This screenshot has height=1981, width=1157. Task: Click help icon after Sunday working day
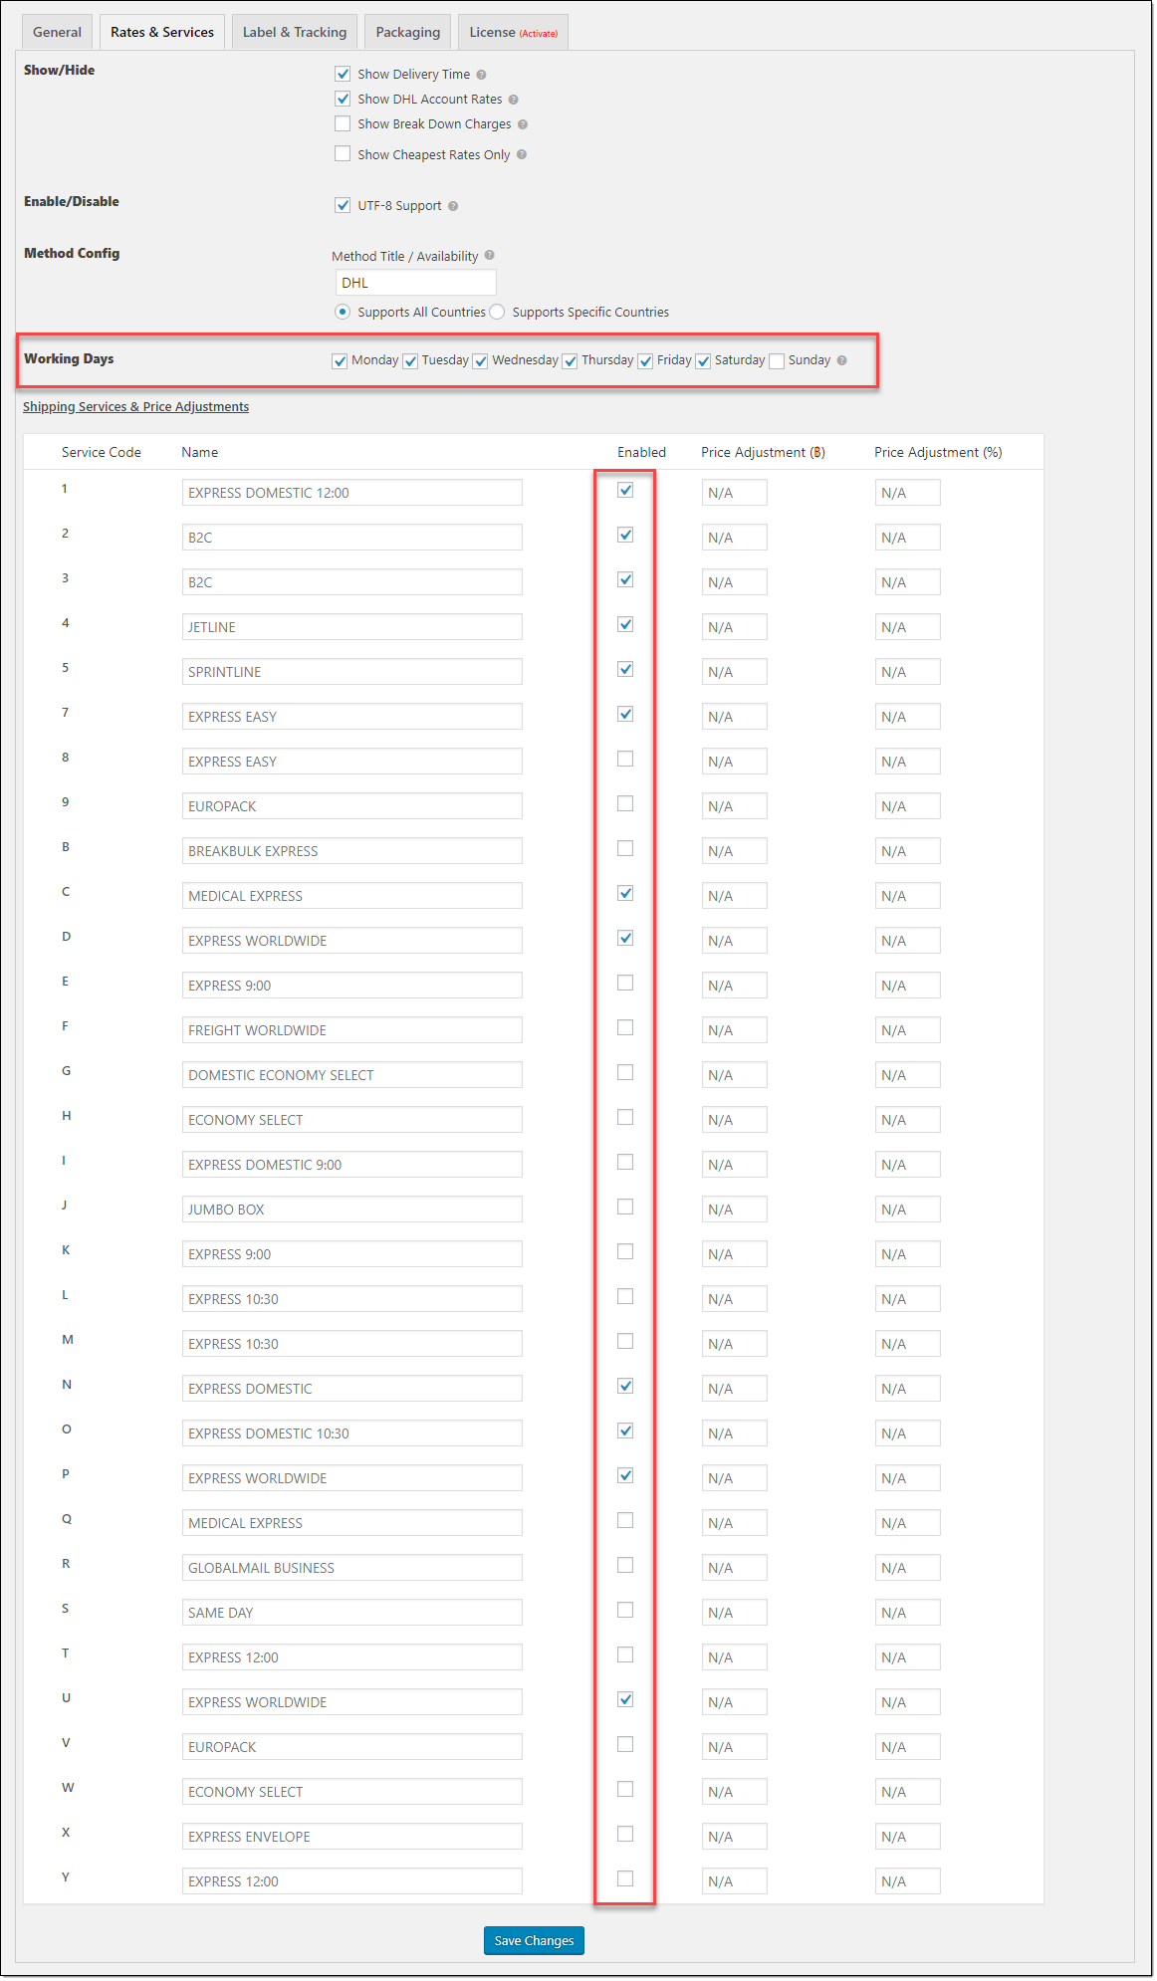[x=842, y=360]
